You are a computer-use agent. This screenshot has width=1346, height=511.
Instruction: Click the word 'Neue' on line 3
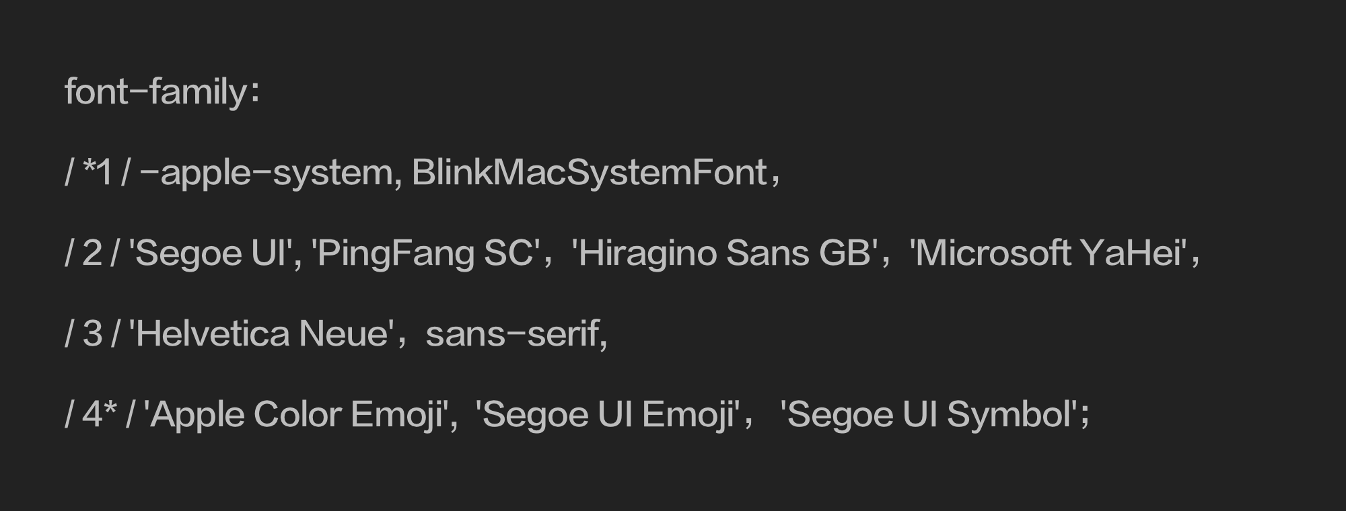pyautogui.click(x=343, y=333)
